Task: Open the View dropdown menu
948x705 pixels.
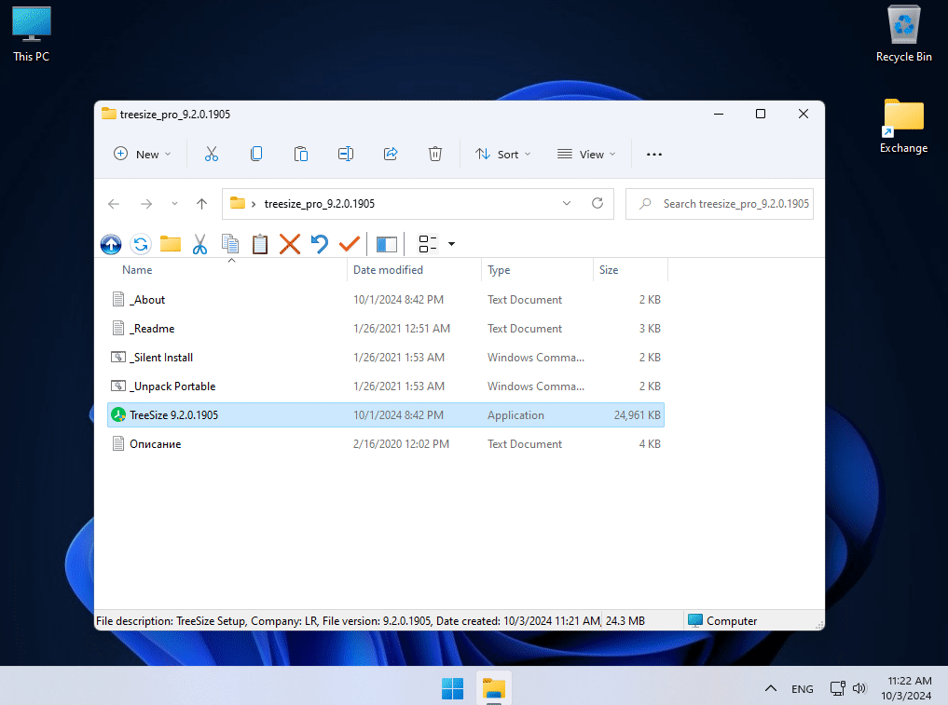Action: [585, 155]
